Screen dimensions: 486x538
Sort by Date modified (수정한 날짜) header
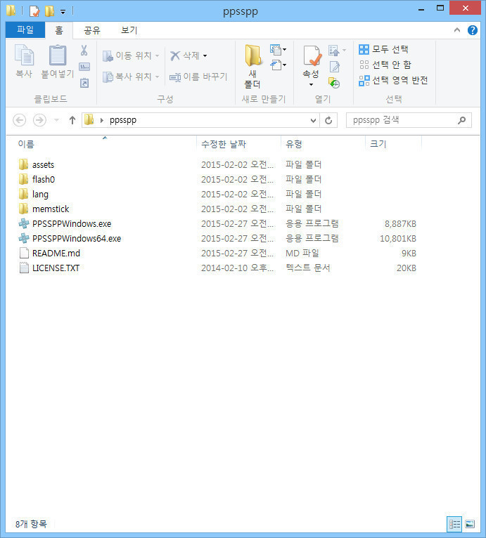[x=224, y=144]
